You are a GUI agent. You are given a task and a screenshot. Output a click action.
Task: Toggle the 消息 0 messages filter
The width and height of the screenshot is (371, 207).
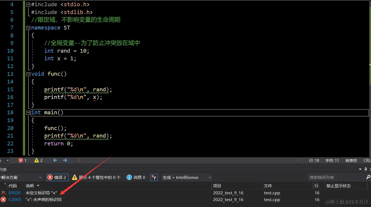tap(136, 177)
